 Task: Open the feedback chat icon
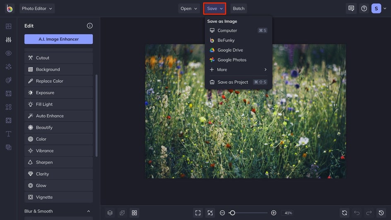(x=351, y=8)
